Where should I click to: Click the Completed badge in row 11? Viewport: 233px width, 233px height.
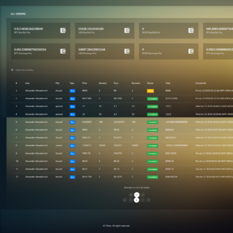[x=153, y=170]
